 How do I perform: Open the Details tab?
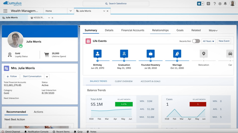pyautogui.click(x=109, y=30)
